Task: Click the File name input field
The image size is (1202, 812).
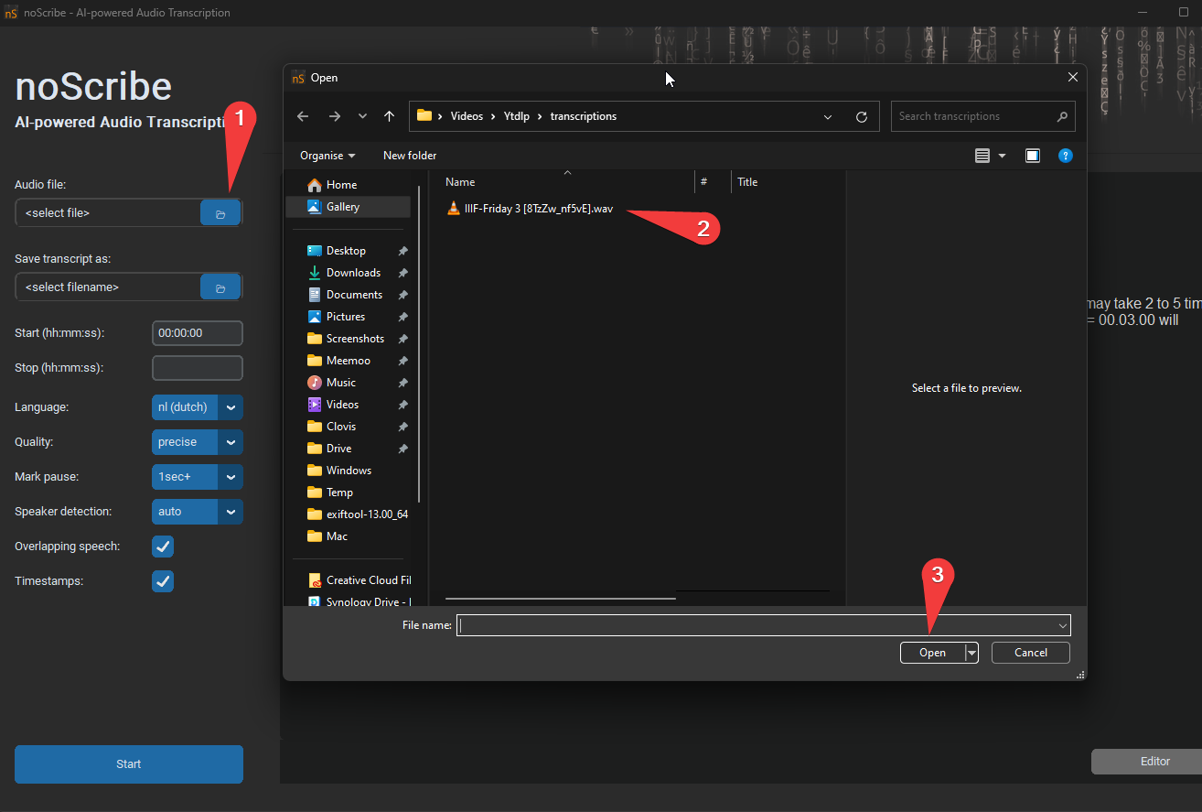Action: (x=756, y=625)
